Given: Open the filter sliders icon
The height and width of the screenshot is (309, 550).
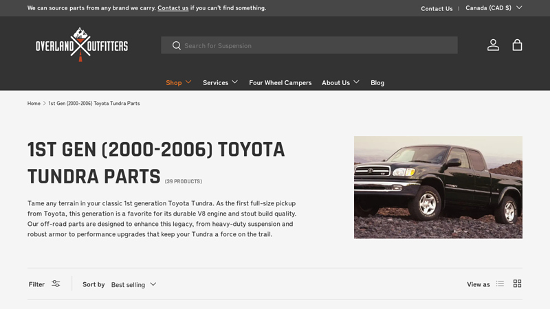Looking at the screenshot, I should point(56,284).
